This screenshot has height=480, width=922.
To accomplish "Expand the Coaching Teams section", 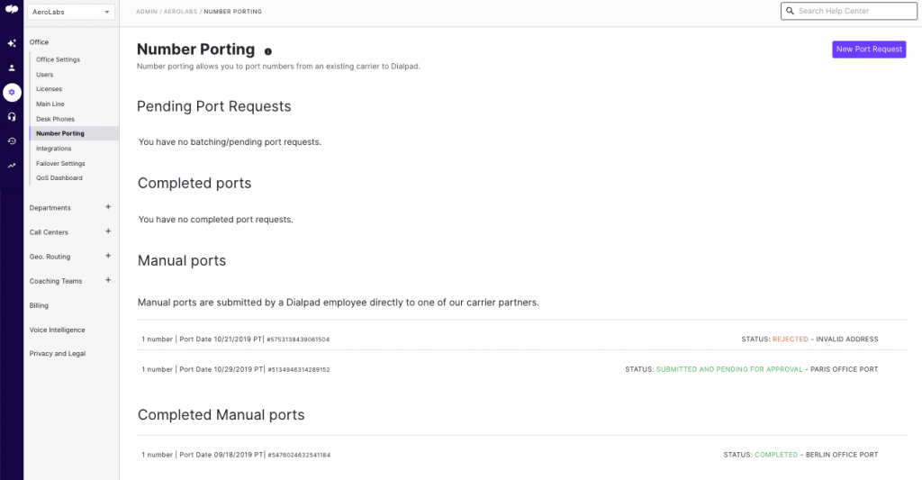I will click(x=108, y=280).
